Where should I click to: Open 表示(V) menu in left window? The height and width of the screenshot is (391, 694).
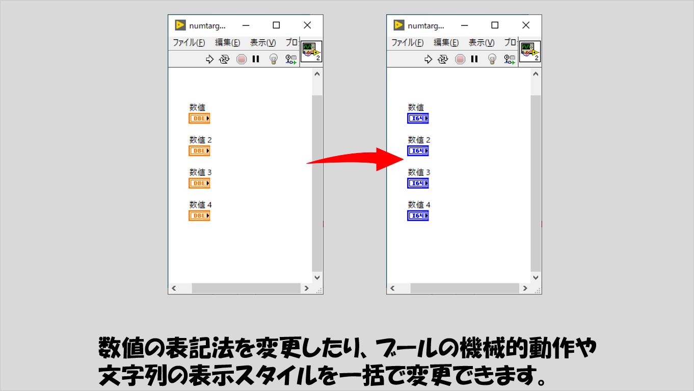pyautogui.click(x=263, y=43)
